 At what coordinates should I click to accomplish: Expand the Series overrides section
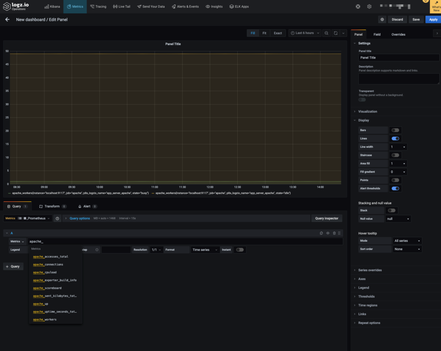tap(370, 270)
